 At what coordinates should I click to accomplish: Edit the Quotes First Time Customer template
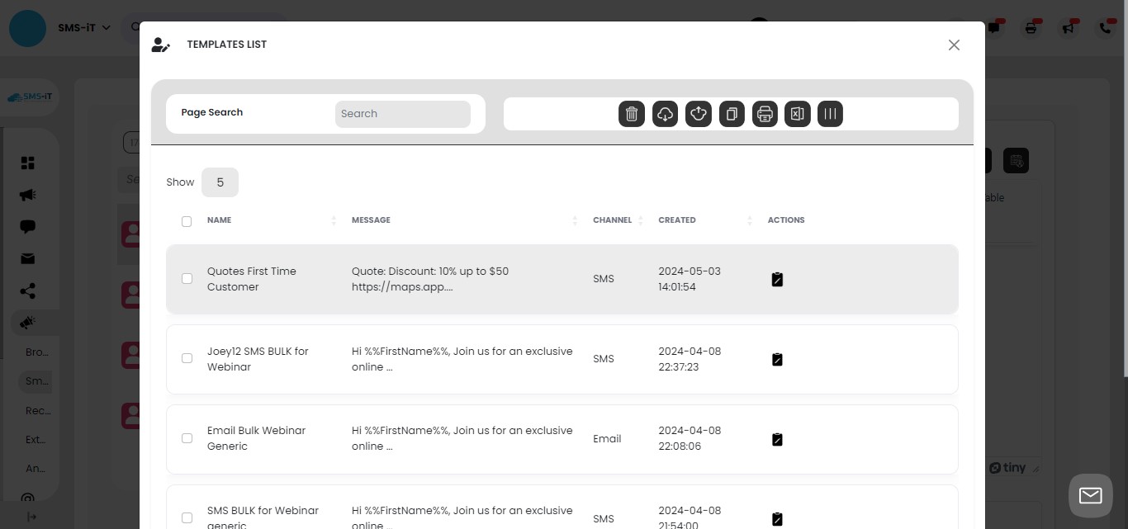(777, 279)
